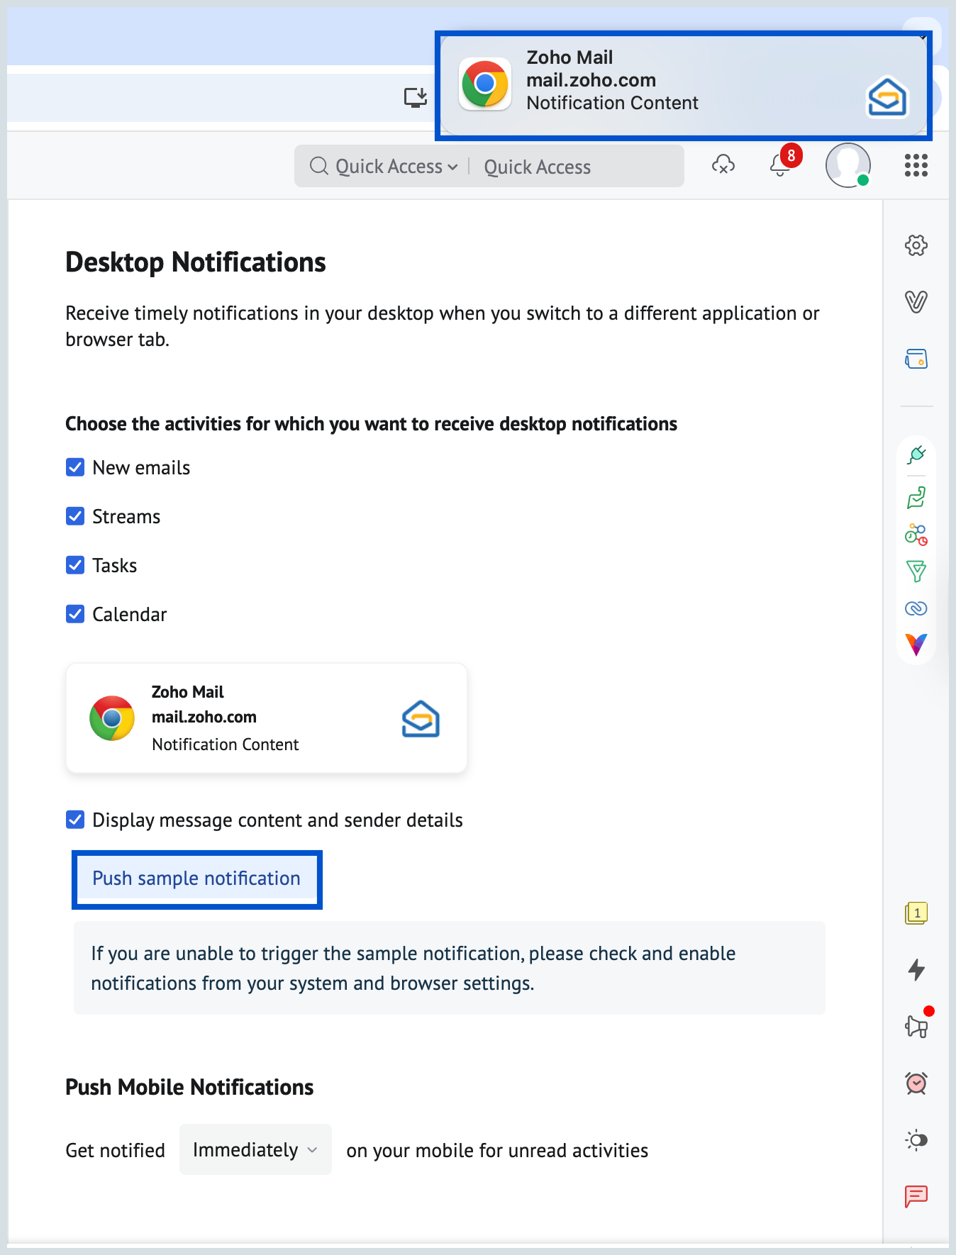Click the green funnel icon in sidebar
The image size is (956, 1255).
click(916, 571)
